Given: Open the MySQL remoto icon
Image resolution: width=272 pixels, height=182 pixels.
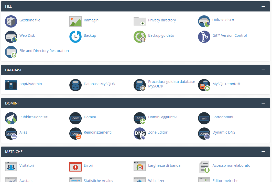Looking at the screenshot, I should tap(204, 85).
